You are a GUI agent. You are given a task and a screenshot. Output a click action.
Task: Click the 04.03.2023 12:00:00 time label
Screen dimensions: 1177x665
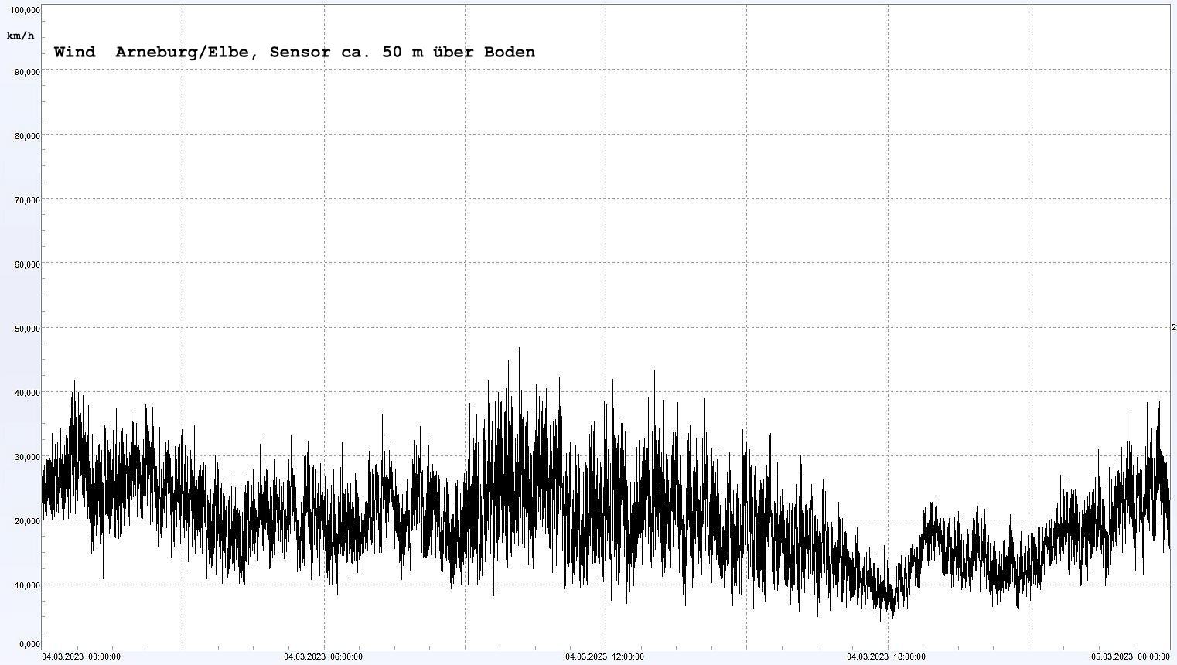605,657
